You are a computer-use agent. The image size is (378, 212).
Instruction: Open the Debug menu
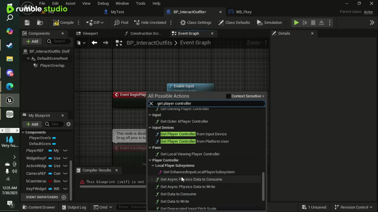(x=103, y=4)
